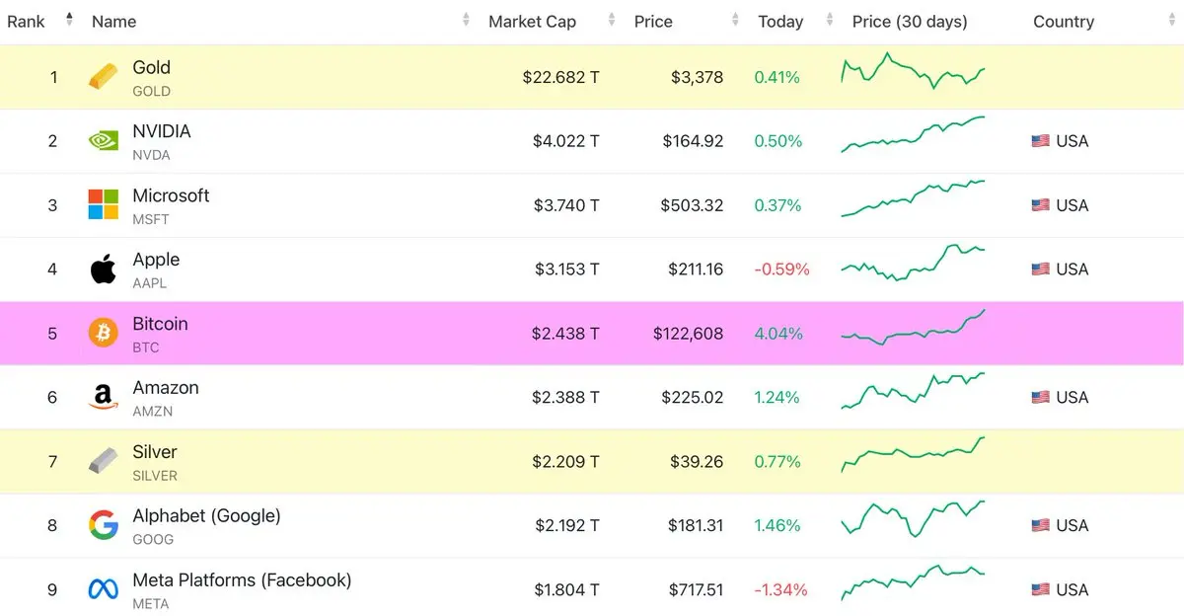Viewport: 1184px width, 616px height.
Task: Click the GOOG ticker symbol
Action: click(153, 540)
